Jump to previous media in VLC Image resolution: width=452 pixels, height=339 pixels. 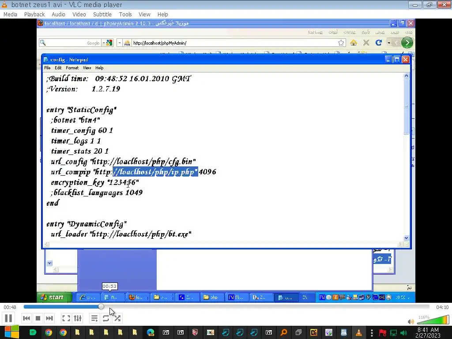pos(26,318)
